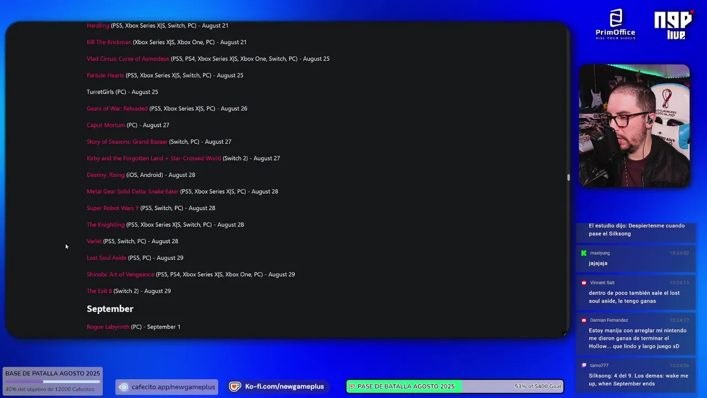Click the YouTube icon beside Vincent Salt
The height and width of the screenshot is (398, 707).
584,282
